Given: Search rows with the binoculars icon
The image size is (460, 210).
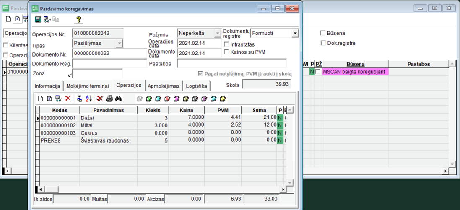Looking at the screenshot, I should pos(118,99).
